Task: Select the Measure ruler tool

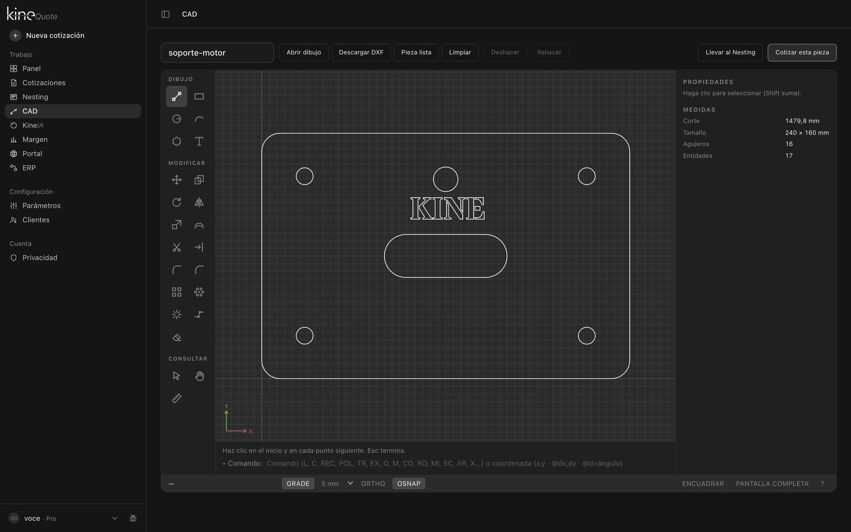Action: (x=177, y=398)
